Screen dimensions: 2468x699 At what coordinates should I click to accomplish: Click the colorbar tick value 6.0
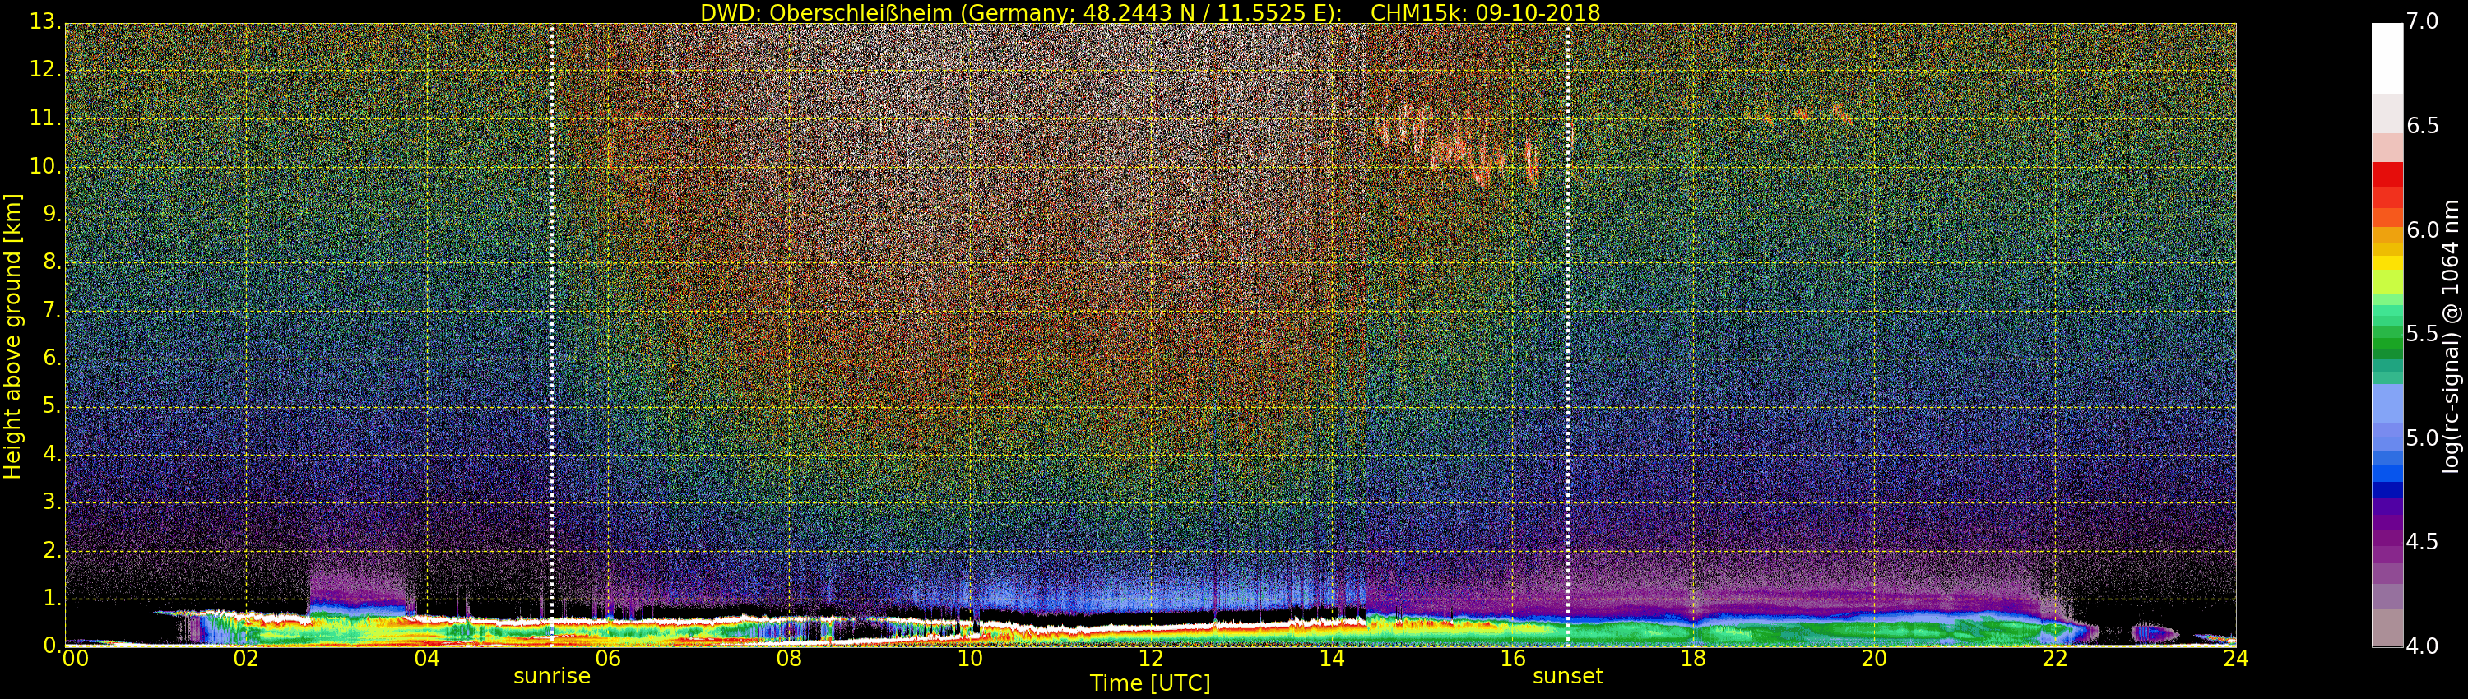pyautogui.click(x=2422, y=229)
